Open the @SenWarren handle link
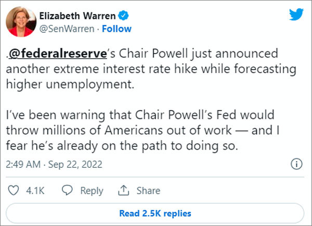This screenshot has height=226, width=312. click(67, 29)
